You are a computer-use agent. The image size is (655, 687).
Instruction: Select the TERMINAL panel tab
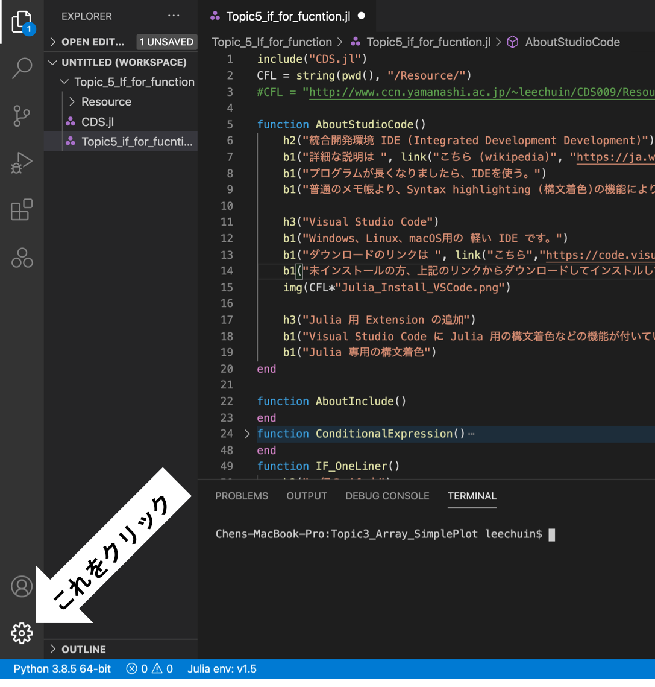point(472,496)
